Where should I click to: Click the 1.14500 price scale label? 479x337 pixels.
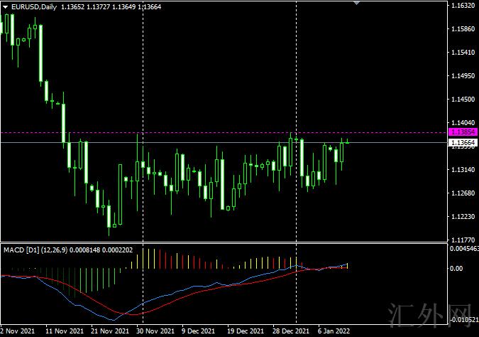(463, 100)
